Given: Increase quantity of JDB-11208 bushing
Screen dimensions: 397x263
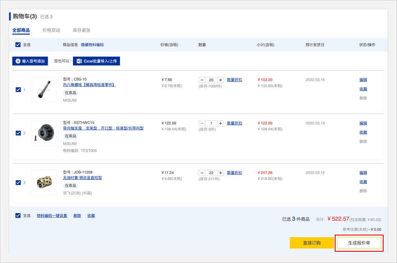Looking at the screenshot, I should [x=221, y=173].
